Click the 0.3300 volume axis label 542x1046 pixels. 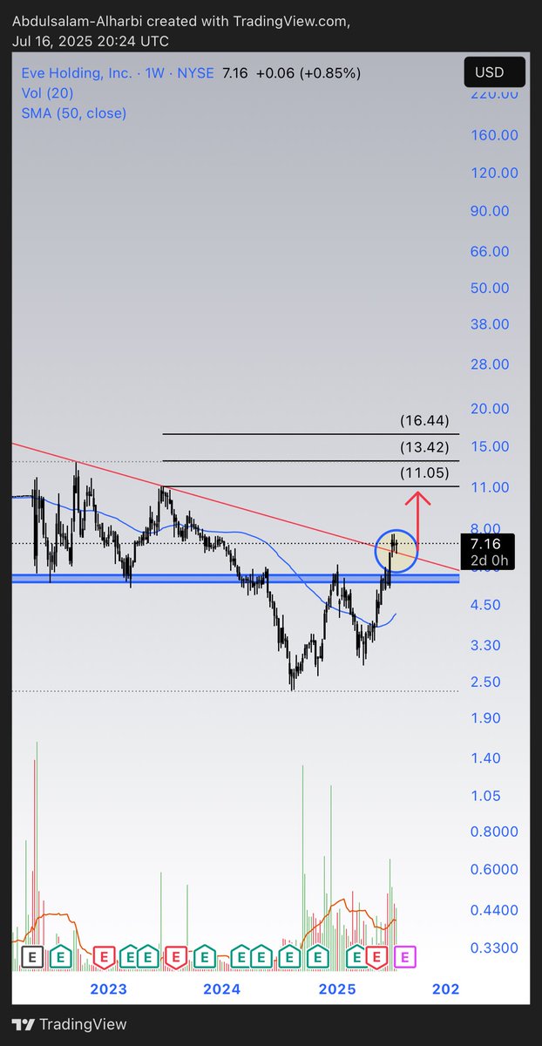pyautogui.click(x=493, y=948)
